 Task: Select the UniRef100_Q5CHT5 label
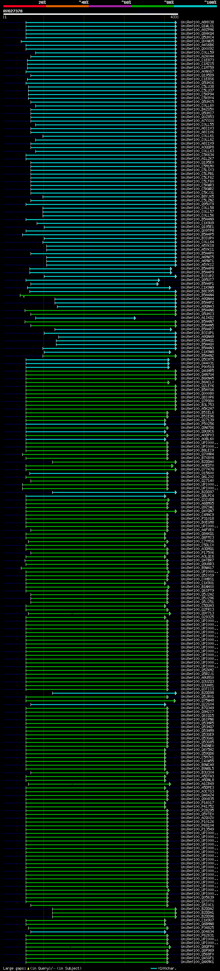[x=197, y=360]
